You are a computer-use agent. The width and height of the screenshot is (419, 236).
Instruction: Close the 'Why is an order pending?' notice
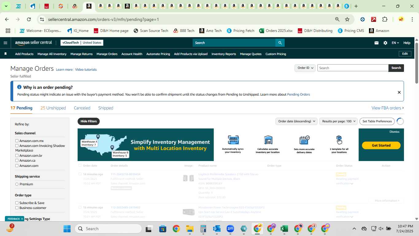[x=399, y=92]
